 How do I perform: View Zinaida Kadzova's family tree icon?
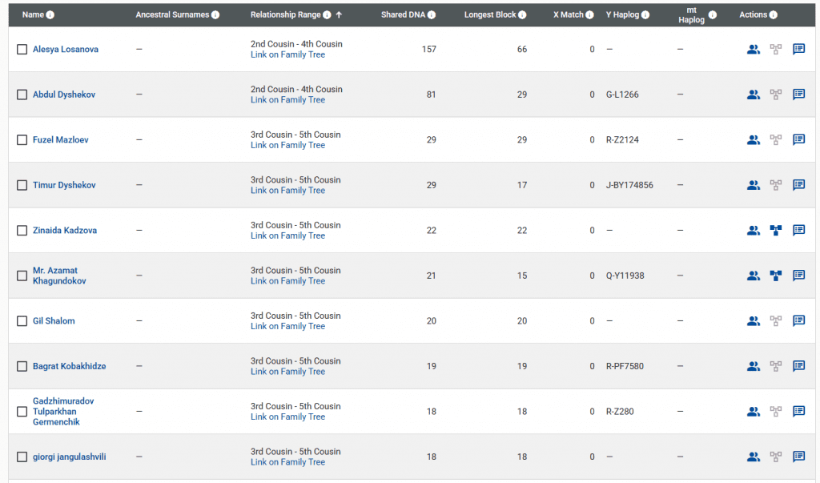pyautogui.click(x=775, y=231)
